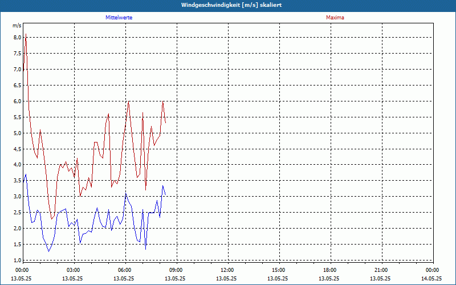This screenshot has height=285, width=456.
Task: Click the chart title 'Windgeschwindigkeit [m/s] skaliert'
Action: (x=231, y=5)
